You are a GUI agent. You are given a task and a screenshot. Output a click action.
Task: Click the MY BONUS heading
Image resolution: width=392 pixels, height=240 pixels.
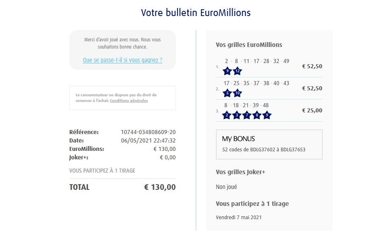pyautogui.click(x=239, y=139)
